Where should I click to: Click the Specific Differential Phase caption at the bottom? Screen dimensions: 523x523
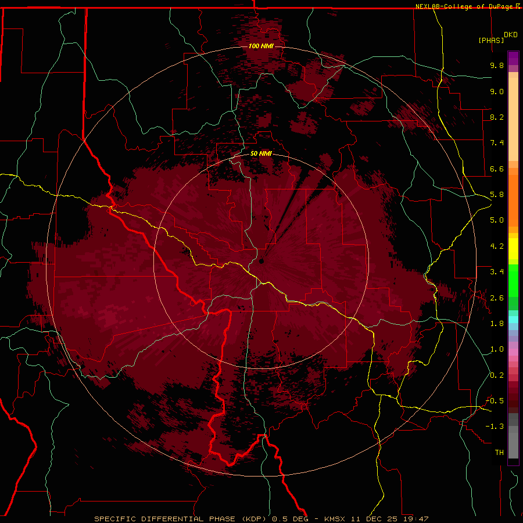click(261, 519)
